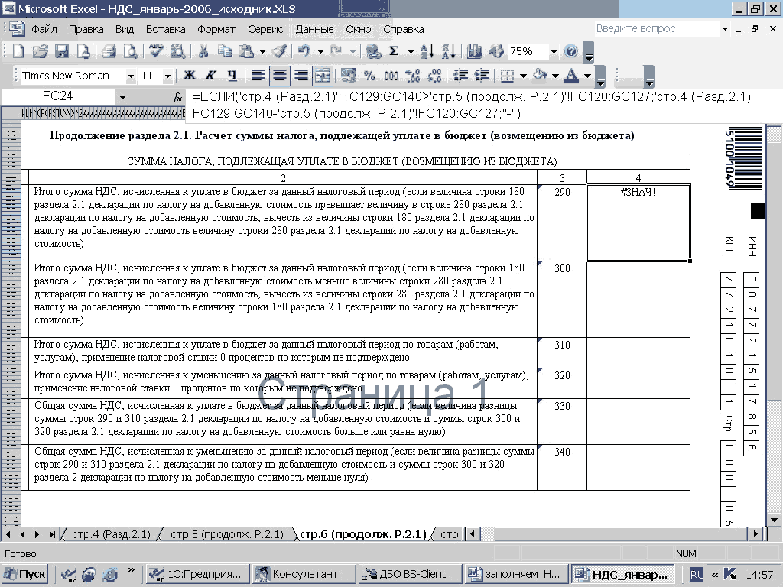Toggle italic formatting (К)
The height and width of the screenshot is (587, 783).
point(210,76)
